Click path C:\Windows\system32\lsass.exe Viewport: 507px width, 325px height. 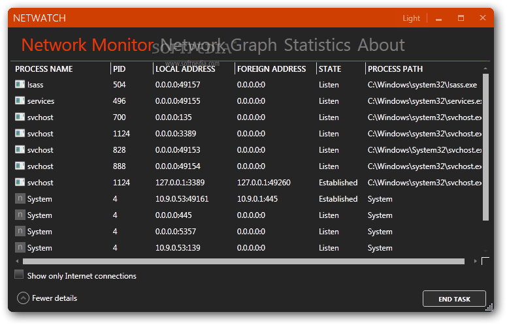click(422, 85)
